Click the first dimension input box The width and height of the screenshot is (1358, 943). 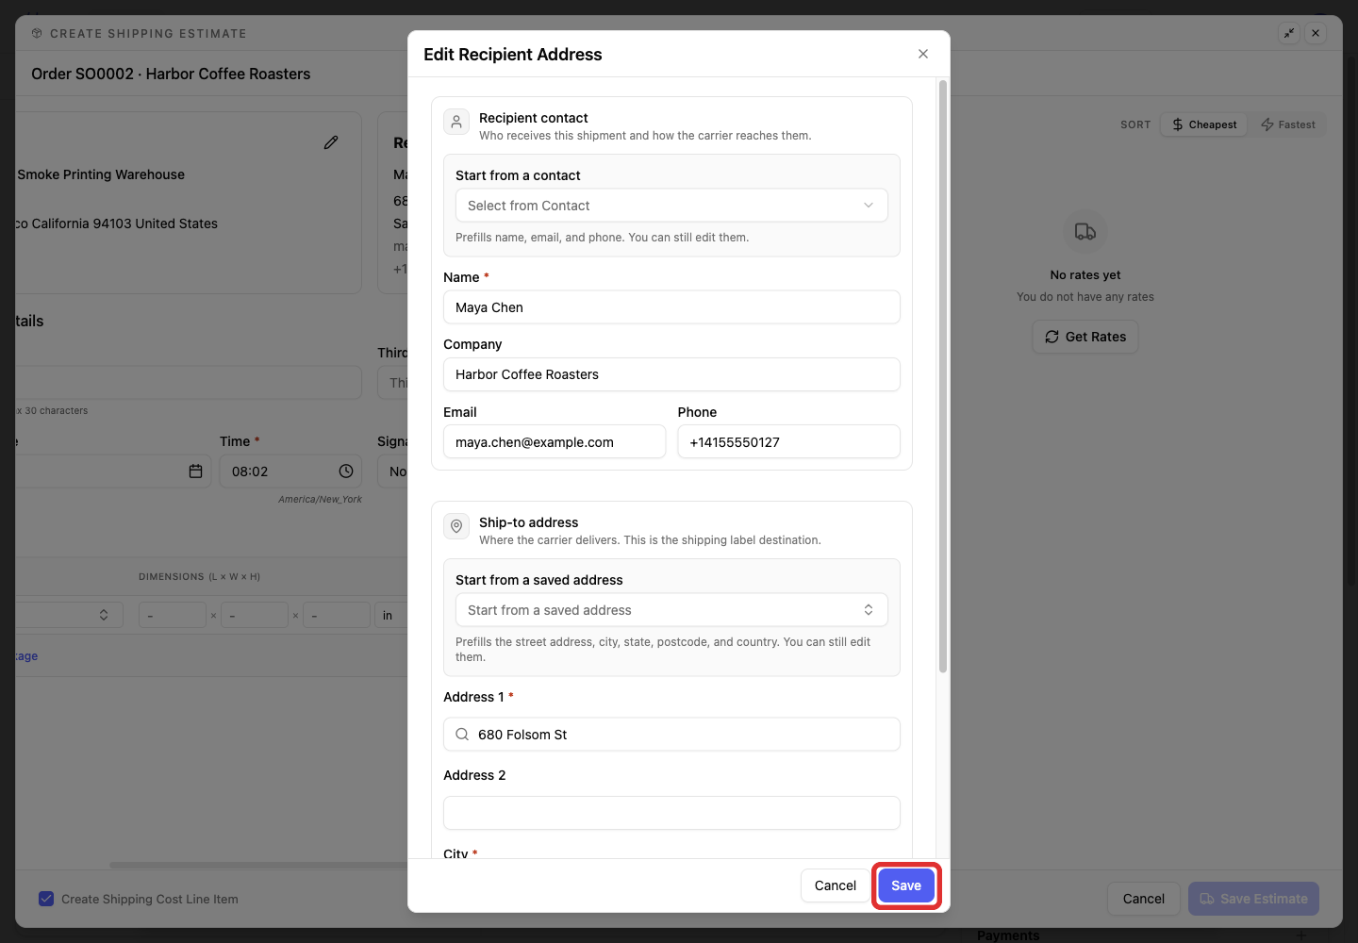(173, 616)
